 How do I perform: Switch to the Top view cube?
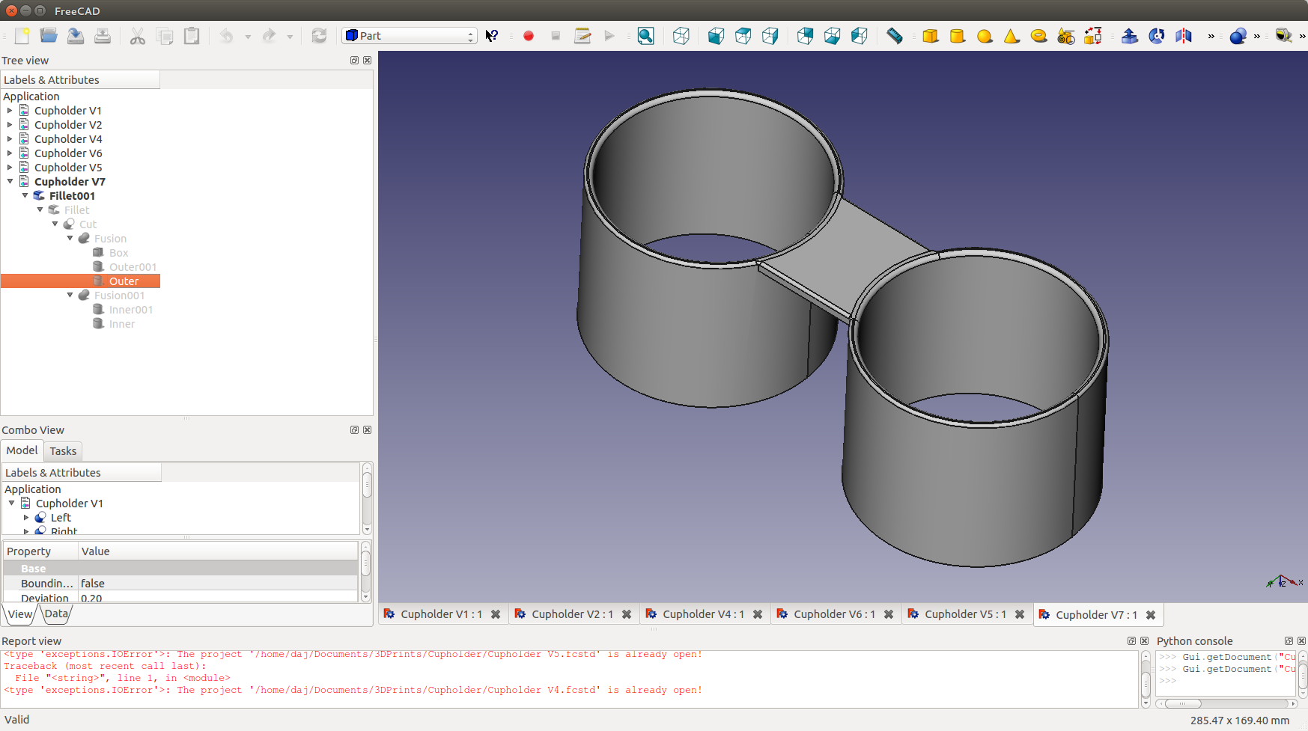pyautogui.click(x=743, y=36)
